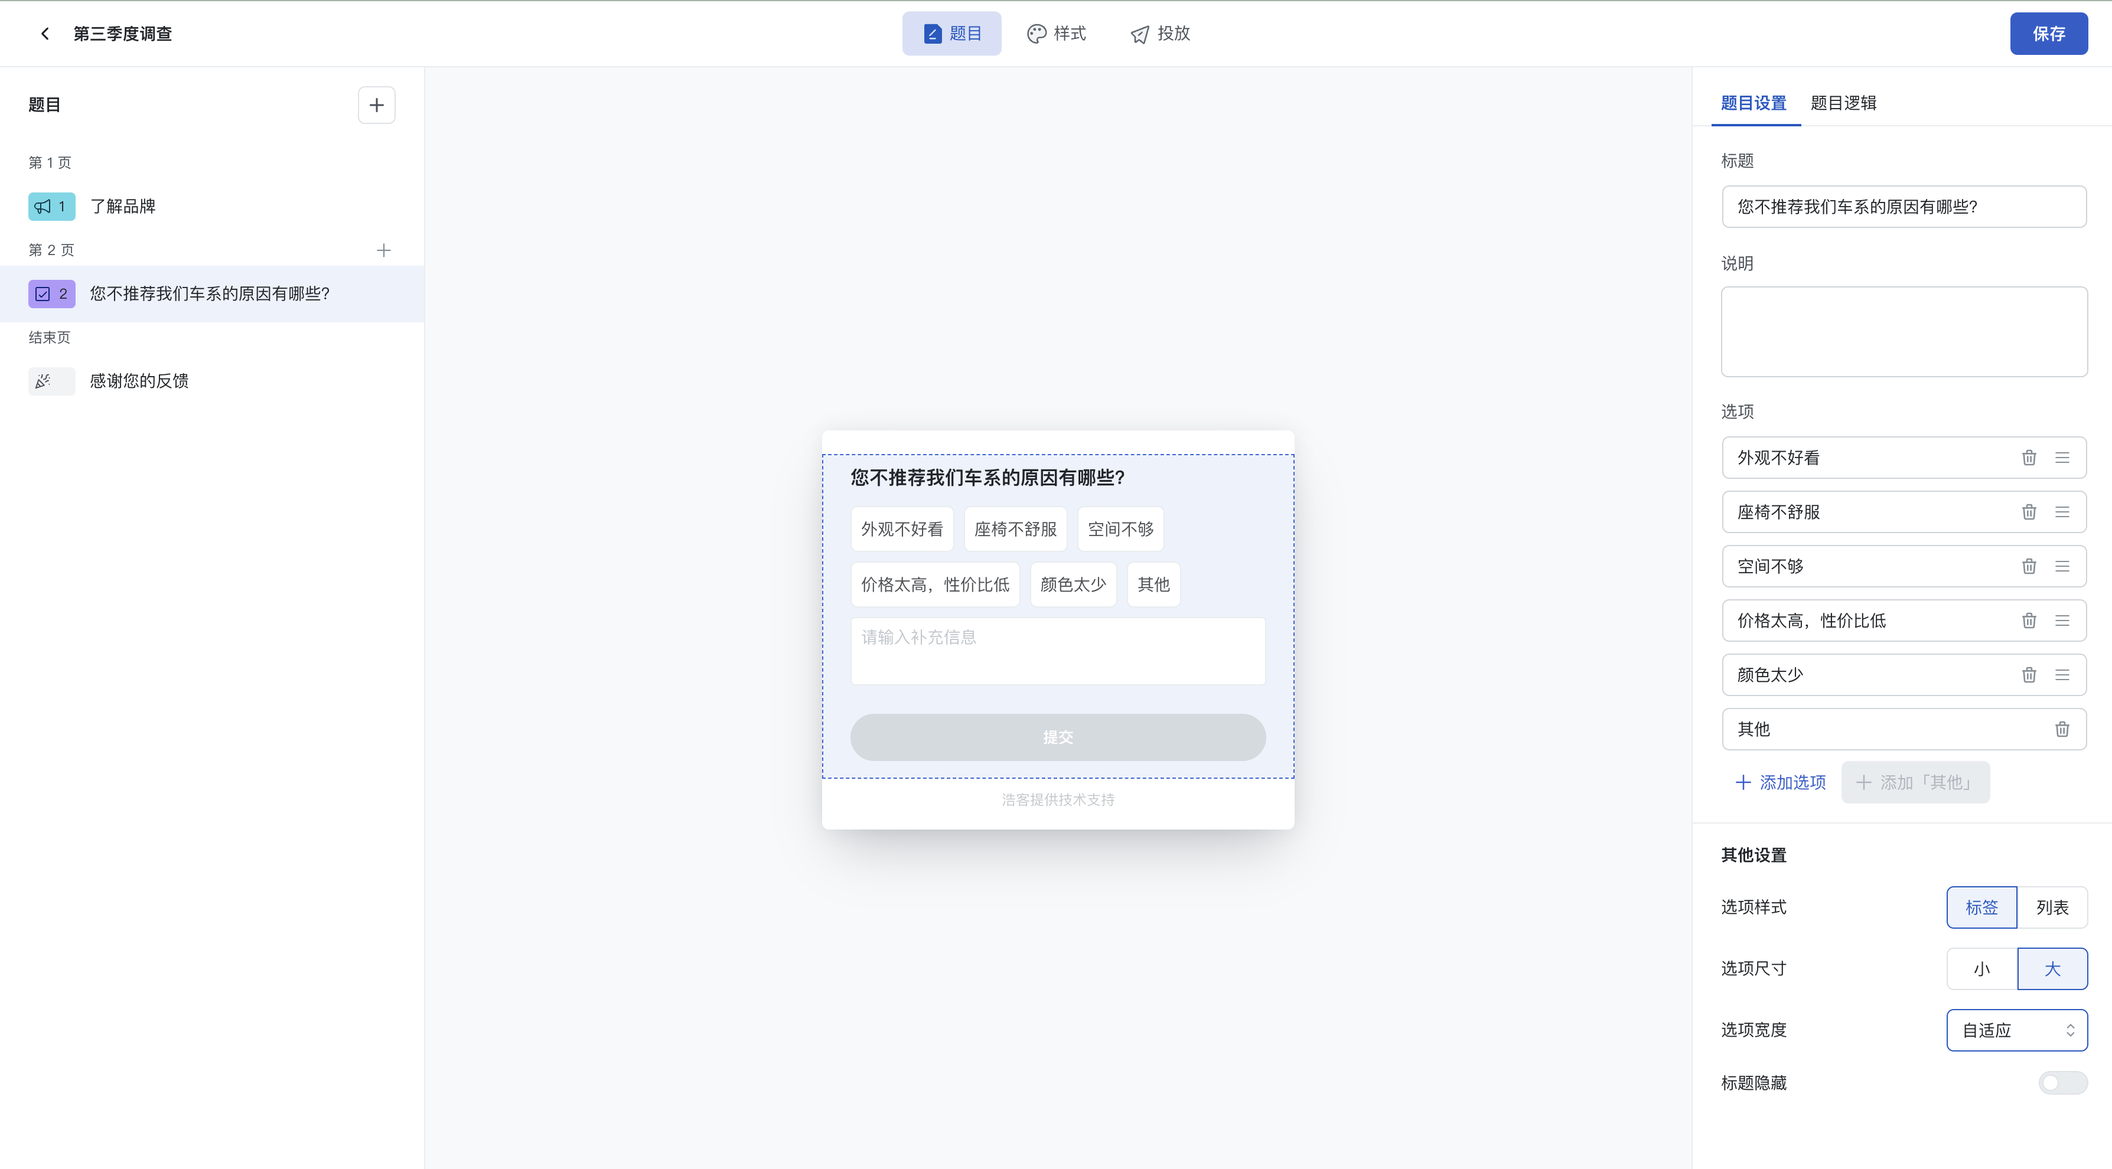Select the 颜色太少 tag in preview
This screenshot has width=2112, height=1169.
click(x=1073, y=584)
